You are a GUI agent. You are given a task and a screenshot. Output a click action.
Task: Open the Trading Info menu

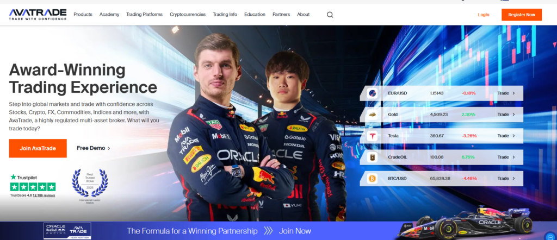[225, 15]
